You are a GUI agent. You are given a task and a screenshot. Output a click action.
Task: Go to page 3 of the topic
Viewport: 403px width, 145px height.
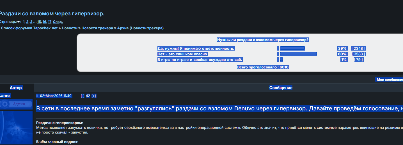[x=31, y=22]
